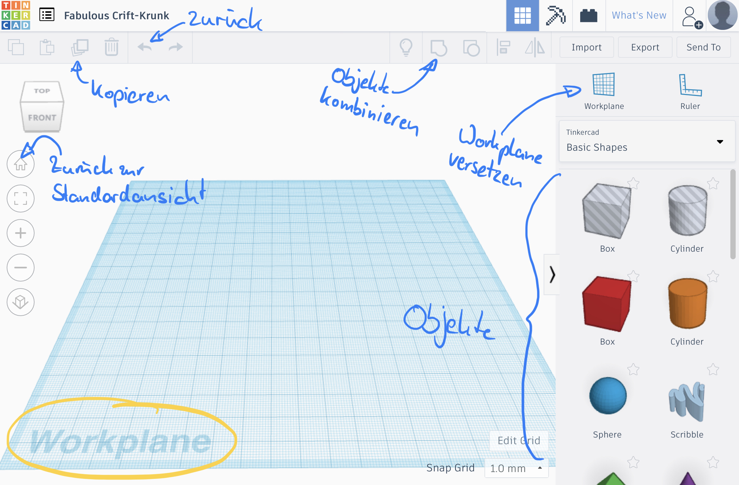Viewport: 739px width, 485px height.
Task: Toggle the Show All lightbulb icon
Action: [406, 47]
